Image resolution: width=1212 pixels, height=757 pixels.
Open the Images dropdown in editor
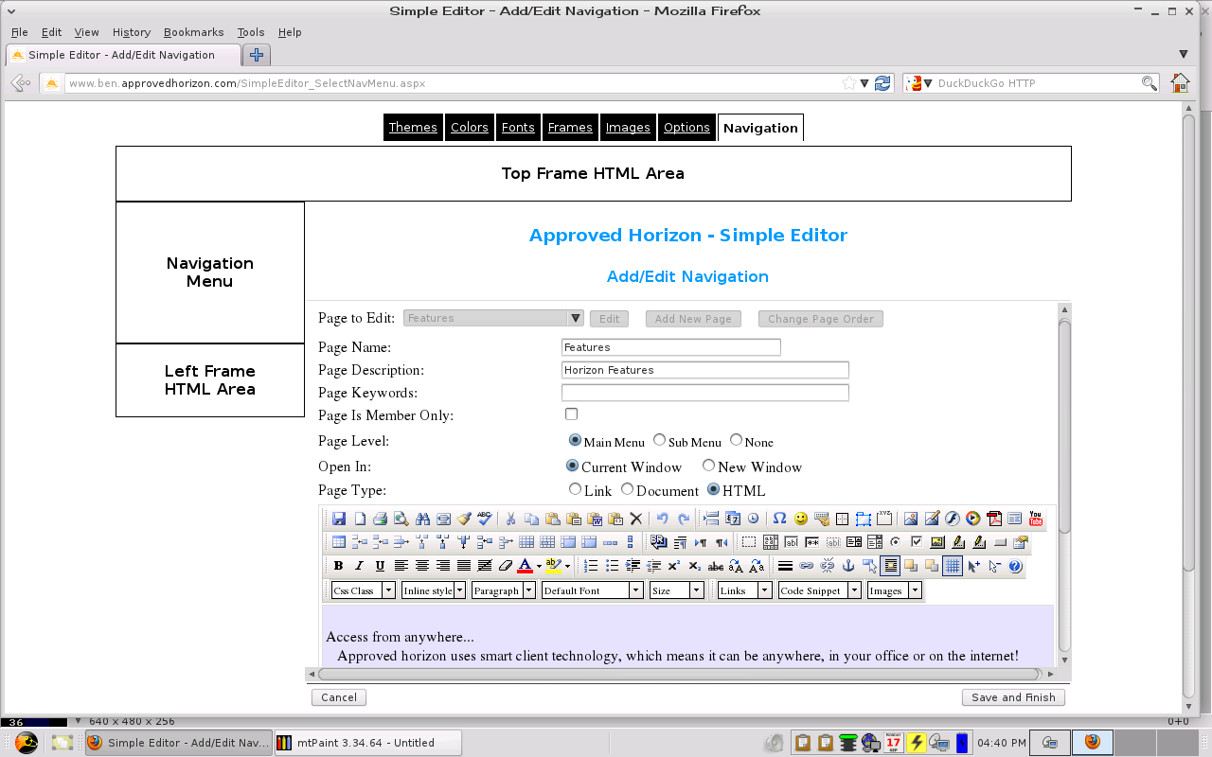coord(895,590)
